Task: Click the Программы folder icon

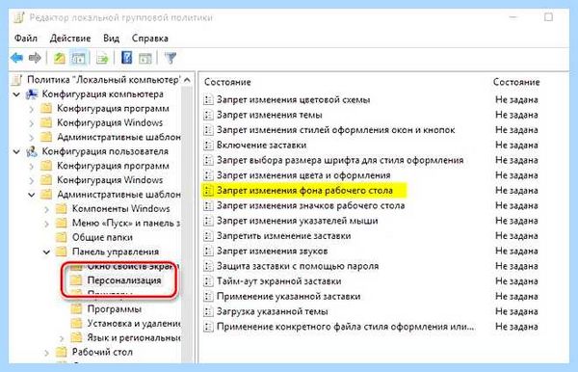Action: tap(76, 309)
